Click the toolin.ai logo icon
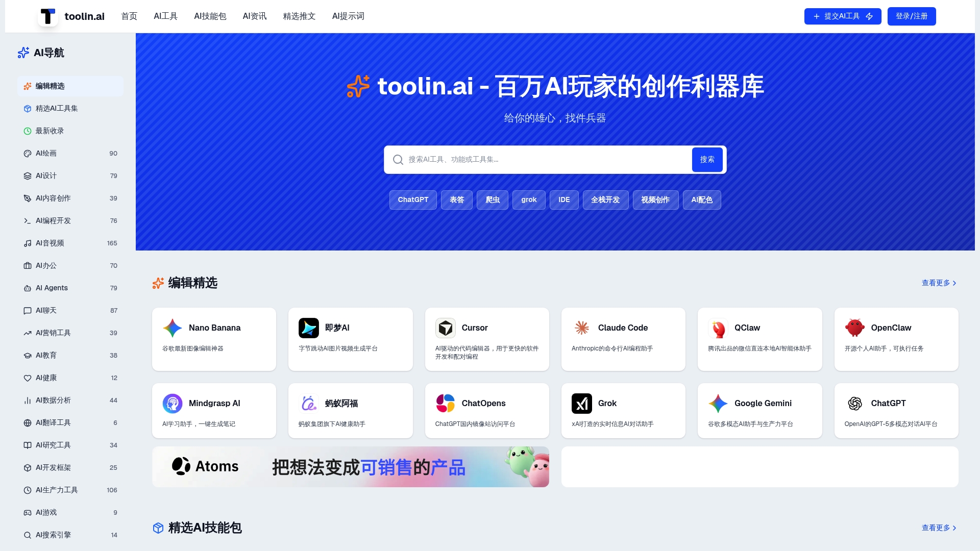 pyautogui.click(x=48, y=16)
